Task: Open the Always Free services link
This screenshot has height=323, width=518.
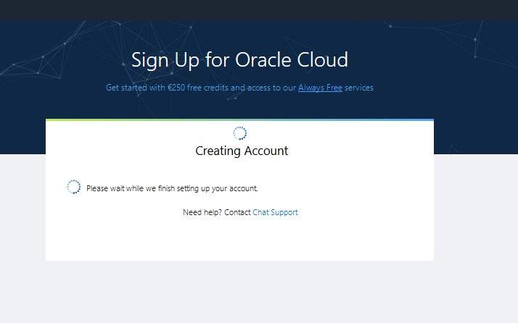Action: [320, 88]
